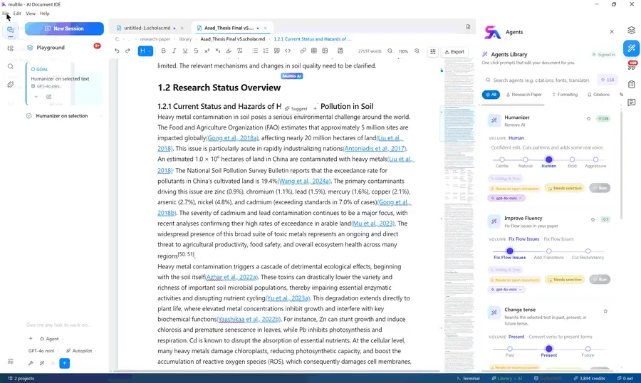Open the source tree icon in left sidebar
Screen dimensions: 641x383
click(x=11, y=48)
